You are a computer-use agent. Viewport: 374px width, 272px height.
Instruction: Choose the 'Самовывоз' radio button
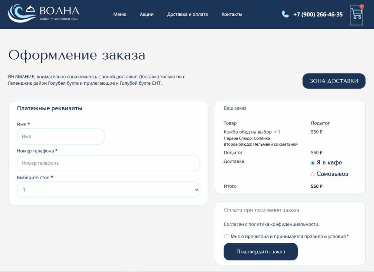(313, 174)
